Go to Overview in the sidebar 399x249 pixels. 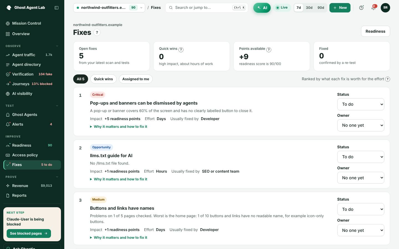pos(32,34)
